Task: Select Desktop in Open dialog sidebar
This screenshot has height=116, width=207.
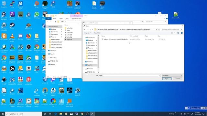Action: coord(91,40)
